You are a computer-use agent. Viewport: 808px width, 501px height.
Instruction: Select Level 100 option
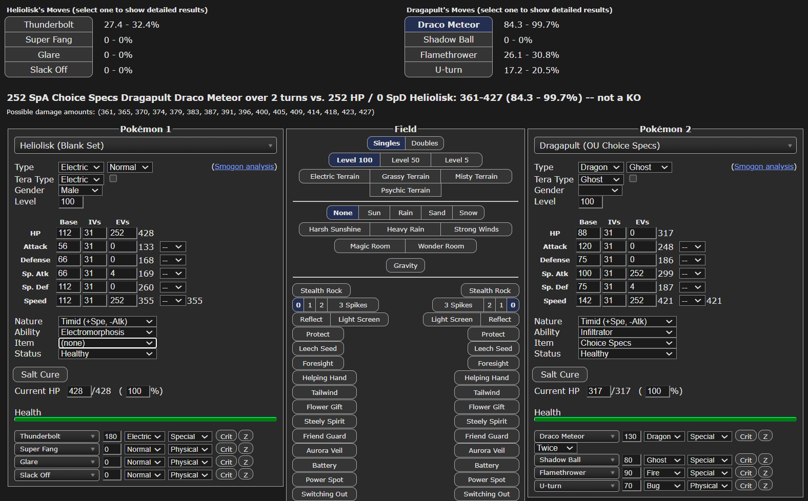(355, 160)
